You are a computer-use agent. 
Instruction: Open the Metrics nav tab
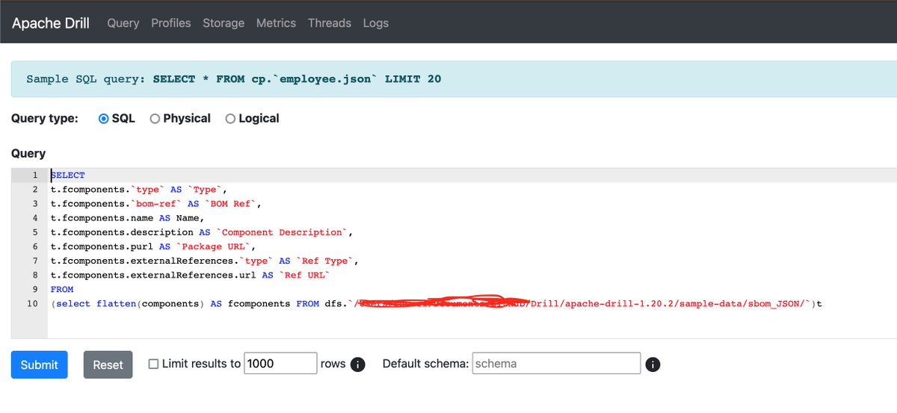276,23
